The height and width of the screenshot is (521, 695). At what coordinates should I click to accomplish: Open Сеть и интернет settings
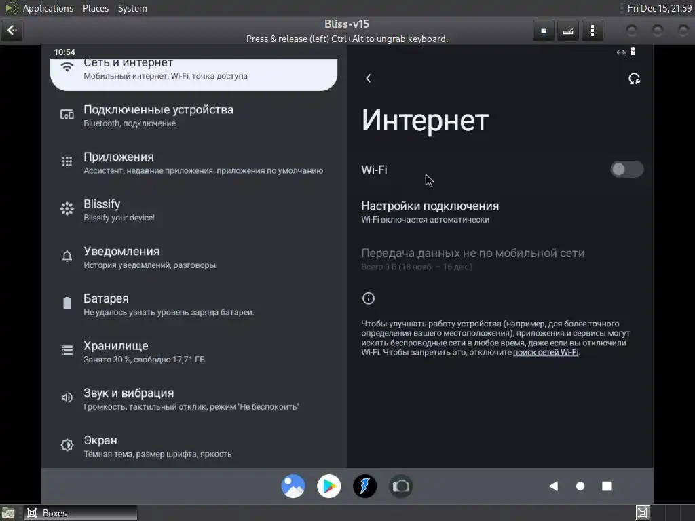(x=193, y=73)
